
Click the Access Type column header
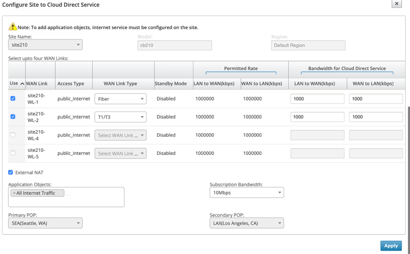click(x=71, y=84)
